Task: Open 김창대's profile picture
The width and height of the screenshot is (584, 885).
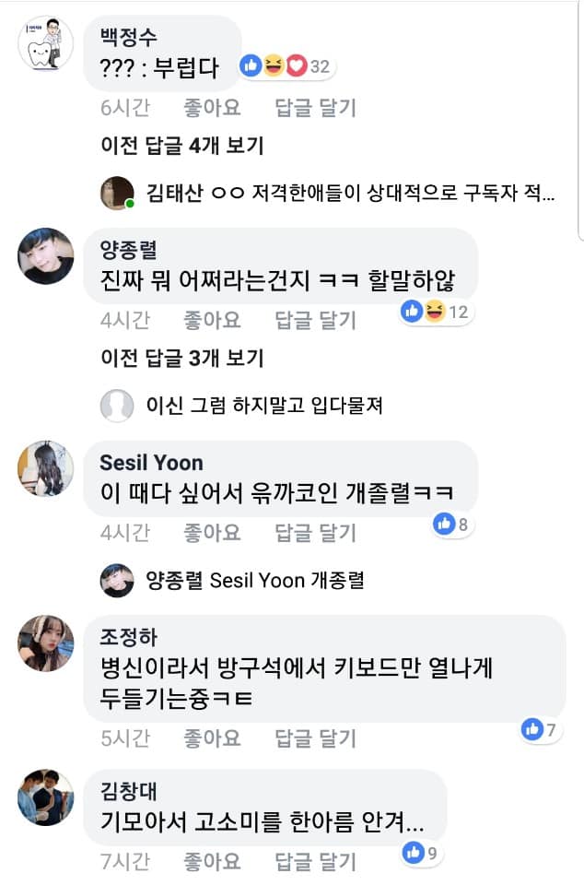Action: [x=45, y=796]
